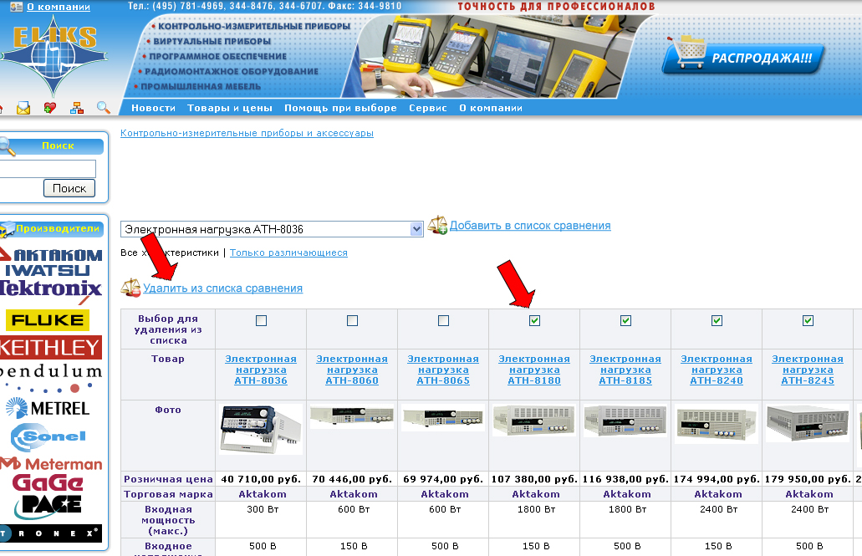Click the magnifier icon in Поиск panel header
The height and width of the screenshot is (556, 862).
pos(8,146)
